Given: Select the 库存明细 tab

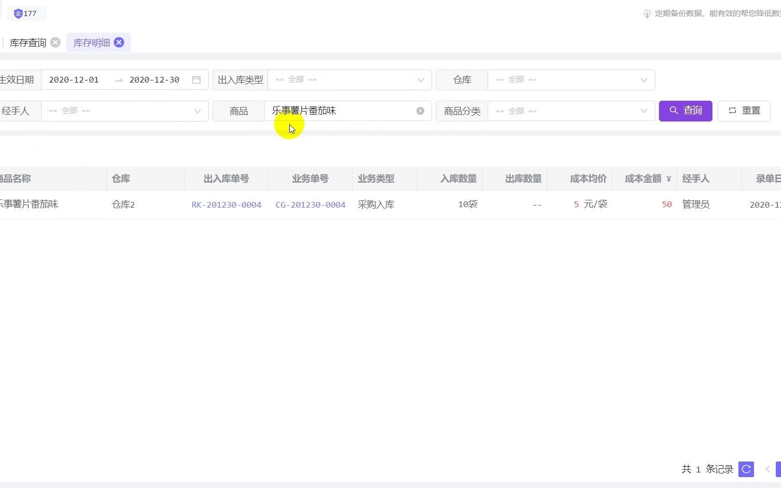Looking at the screenshot, I should tap(91, 43).
